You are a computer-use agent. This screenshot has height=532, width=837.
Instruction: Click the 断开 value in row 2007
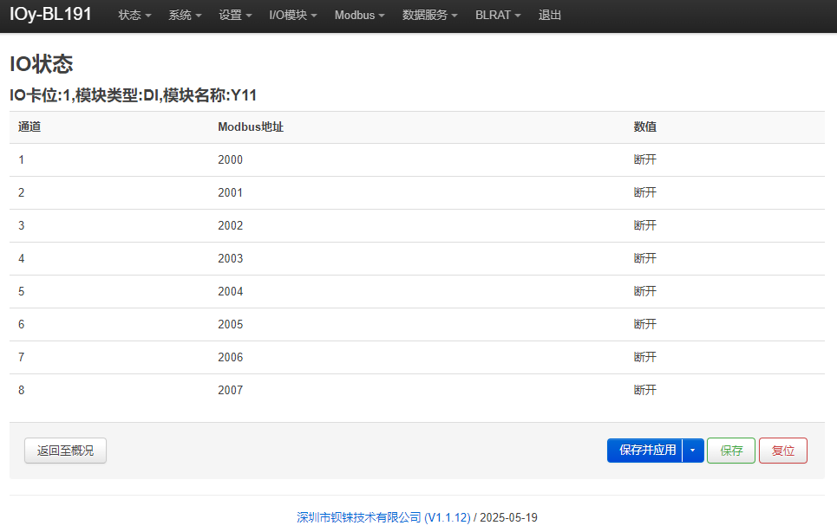coord(644,391)
